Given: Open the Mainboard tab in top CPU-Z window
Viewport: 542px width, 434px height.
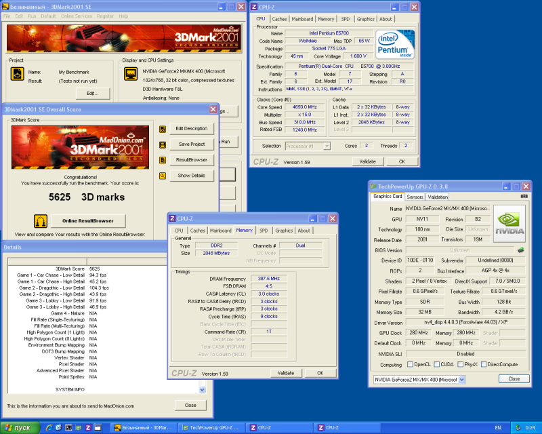Looking at the screenshot, I should pyautogui.click(x=302, y=20).
